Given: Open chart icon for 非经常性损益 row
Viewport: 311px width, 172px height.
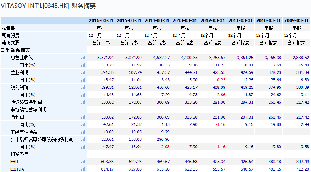Looking at the screenshot, I should pos(83,132).
